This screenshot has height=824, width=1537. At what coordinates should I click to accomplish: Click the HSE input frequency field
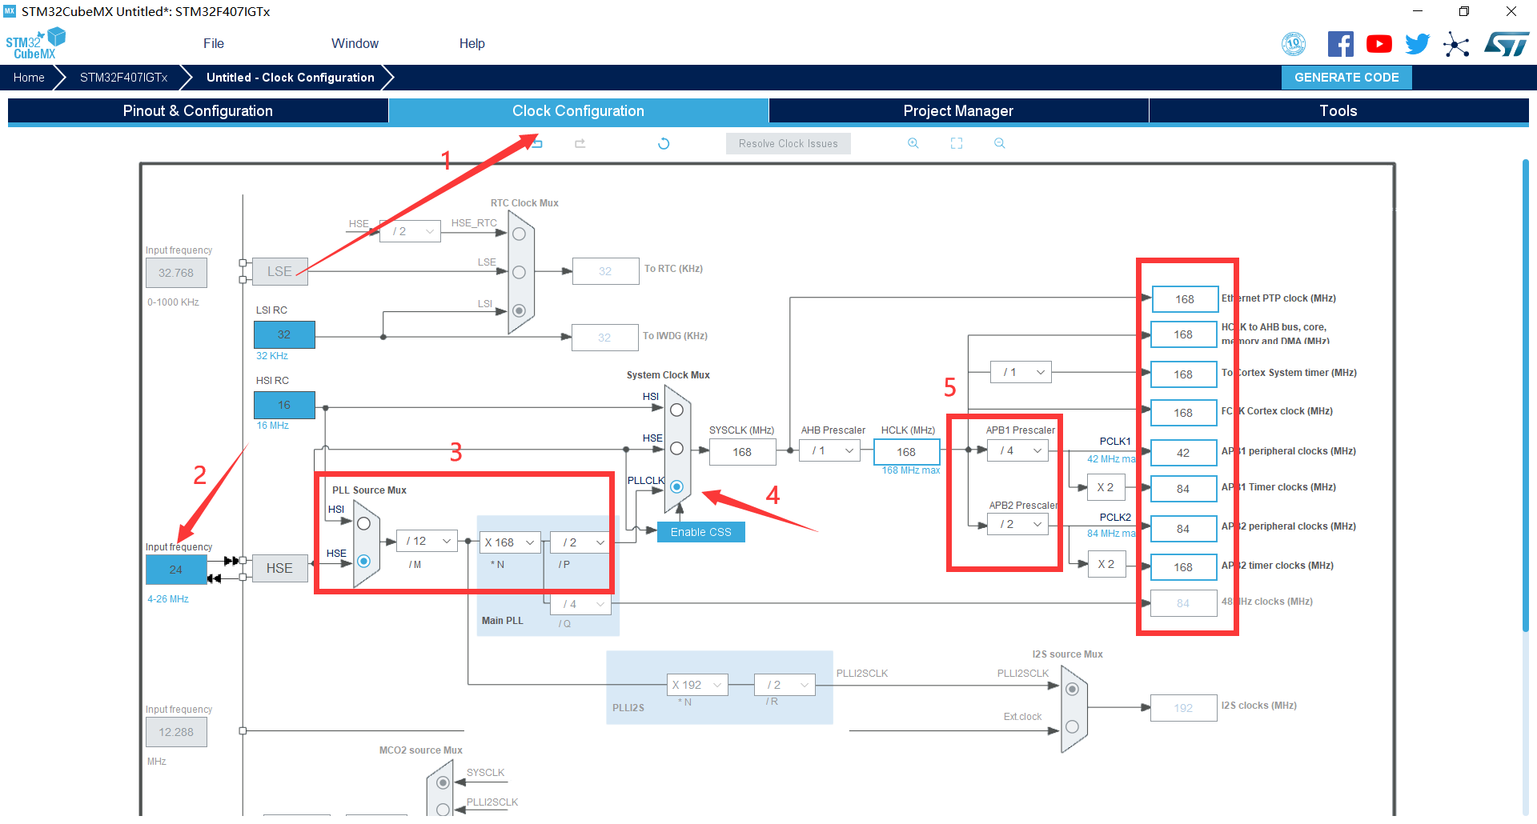pos(176,570)
